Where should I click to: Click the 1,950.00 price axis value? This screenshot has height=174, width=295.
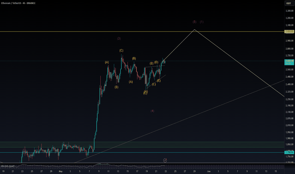tap(290, 132)
